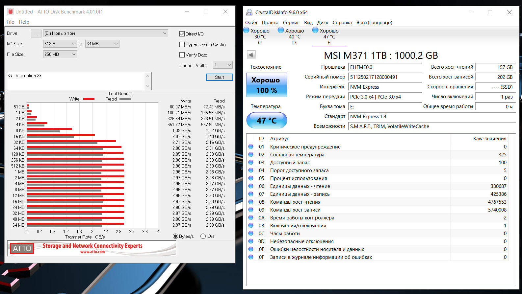This screenshot has width=522, height=294.
Task: Open the File Size dropdown
Action: tap(60, 54)
